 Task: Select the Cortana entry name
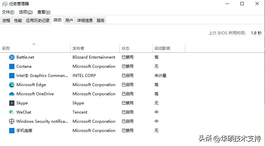pyautogui.click(x=24, y=66)
